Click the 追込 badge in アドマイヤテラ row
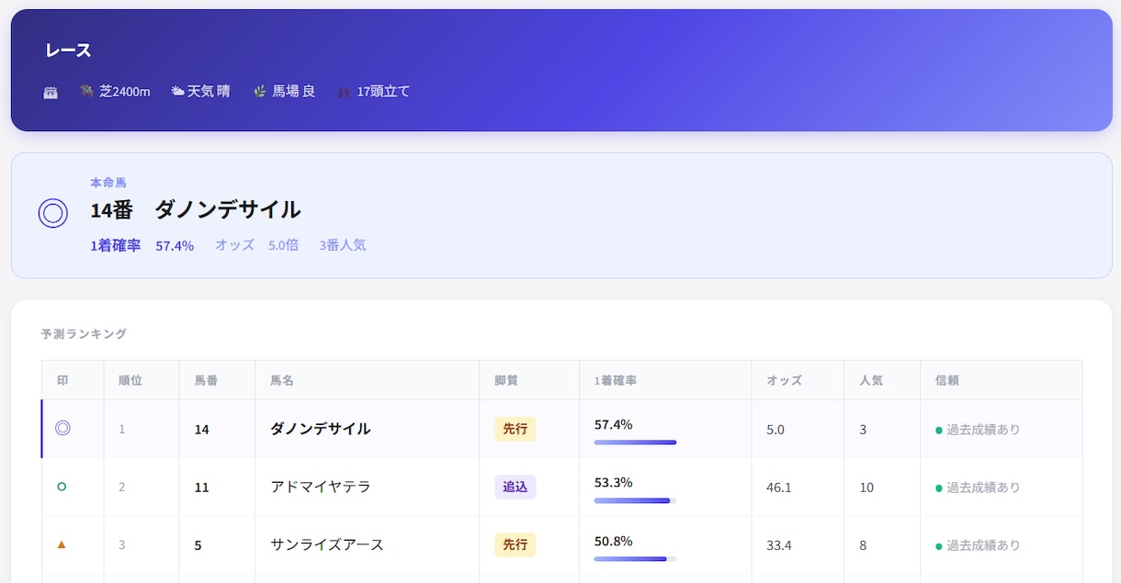 tap(515, 487)
